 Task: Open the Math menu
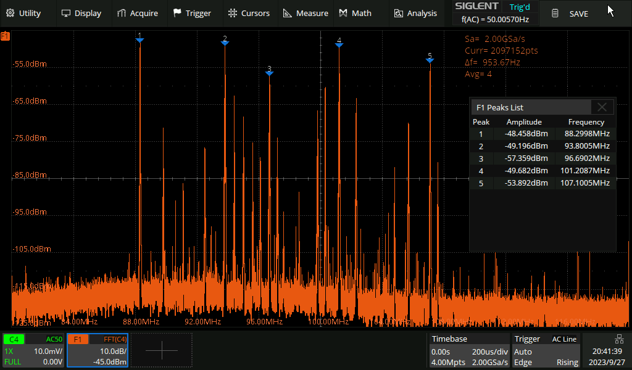[355, 13]
